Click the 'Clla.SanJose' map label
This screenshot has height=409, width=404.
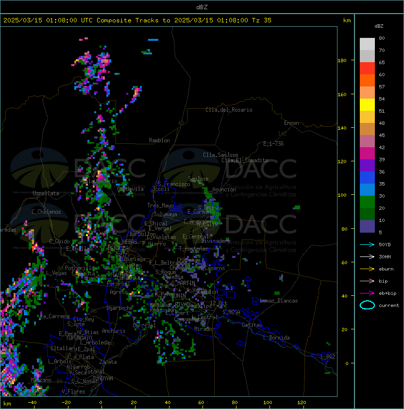(x=220, y=155)
